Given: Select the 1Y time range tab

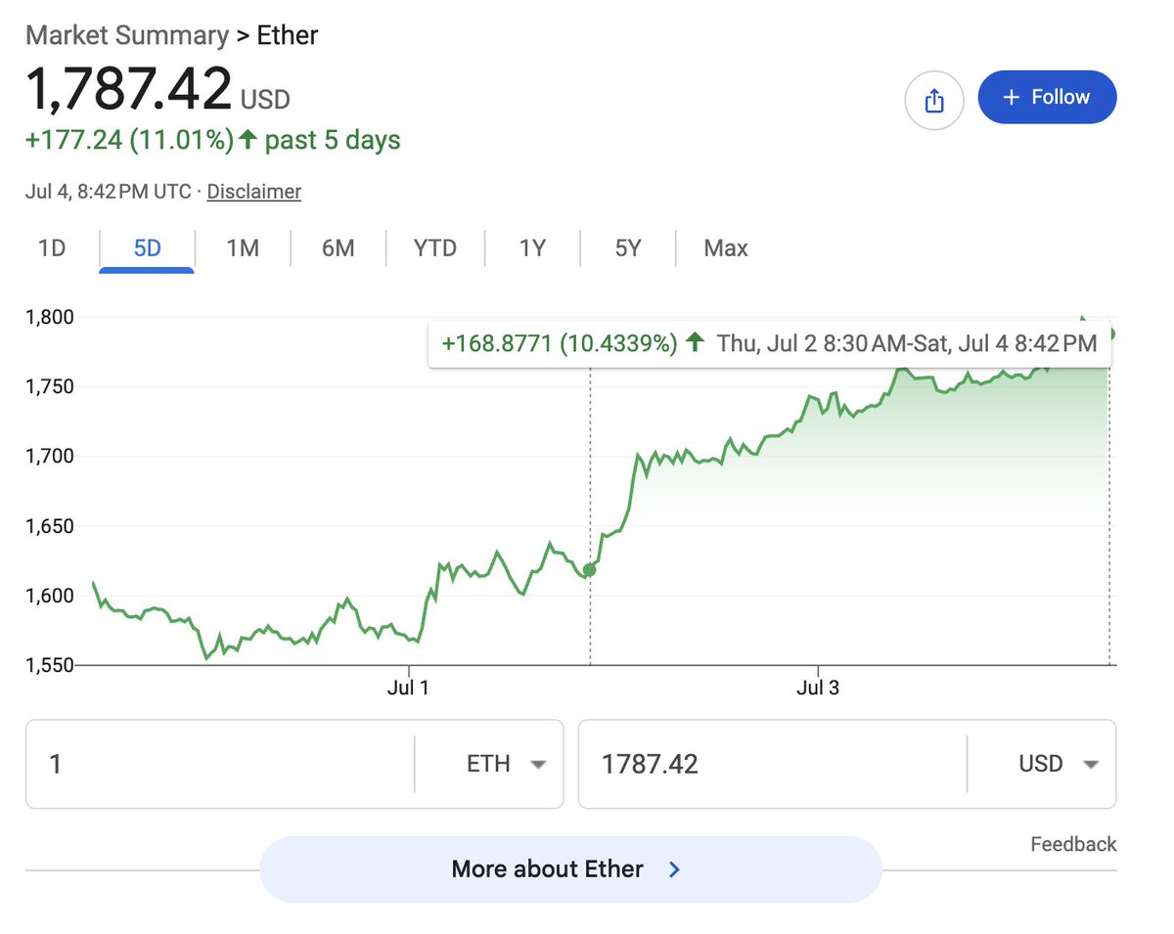Looking at the screenshot, I should pos(532,248).
